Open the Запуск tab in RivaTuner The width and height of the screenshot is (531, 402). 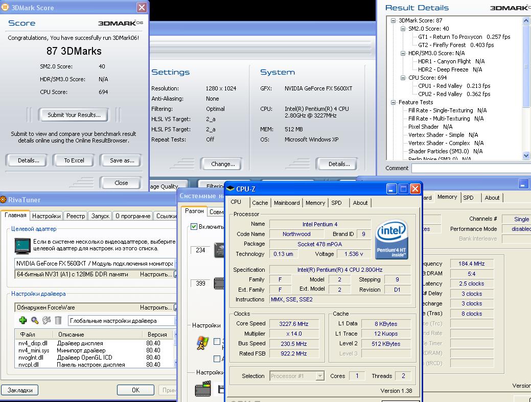[100, 216]
